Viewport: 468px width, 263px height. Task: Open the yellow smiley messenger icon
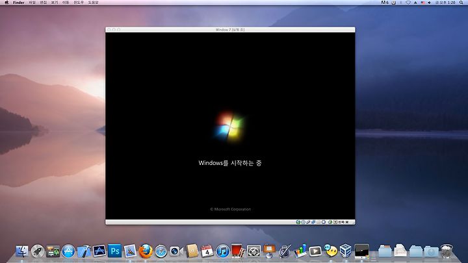(x=331, y=251)
